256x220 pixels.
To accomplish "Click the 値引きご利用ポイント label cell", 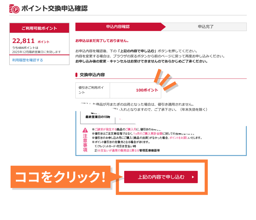I will tap(92, 90).
